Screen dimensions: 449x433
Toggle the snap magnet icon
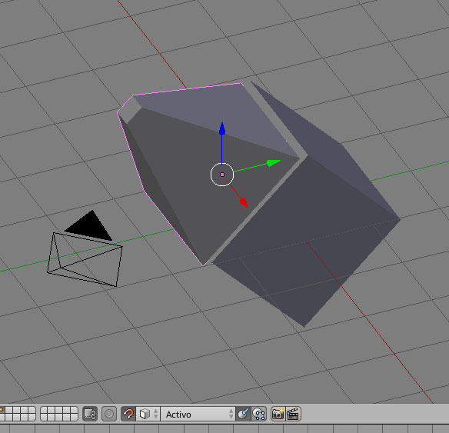[x=128, y=414]
